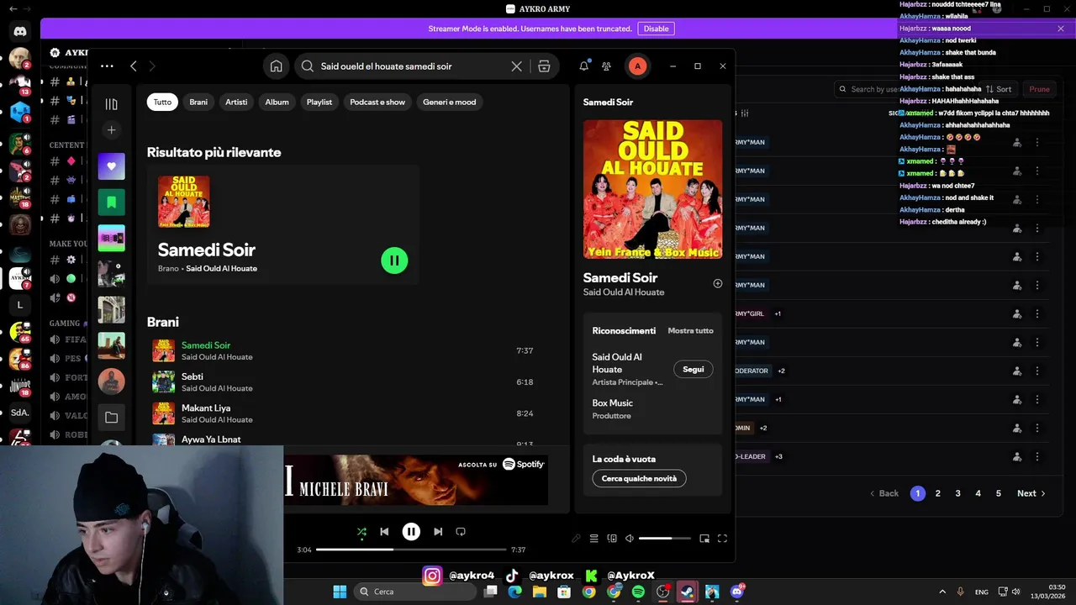
Task: Open the Samedi Soir cover in right panel
Action: coord(652,189)
